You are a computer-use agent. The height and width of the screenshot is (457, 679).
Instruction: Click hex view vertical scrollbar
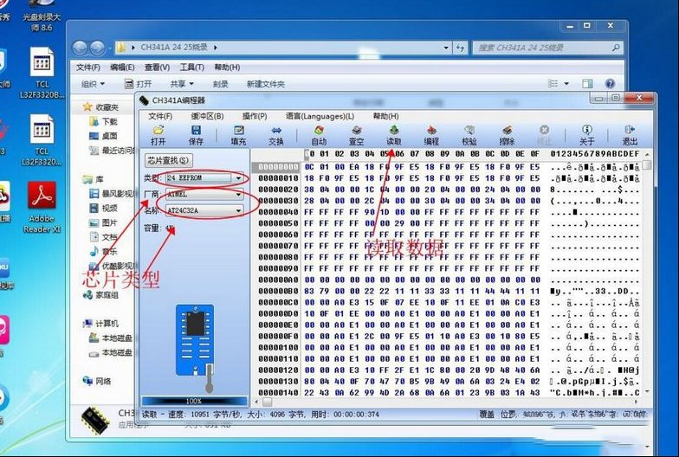(647, 273)
